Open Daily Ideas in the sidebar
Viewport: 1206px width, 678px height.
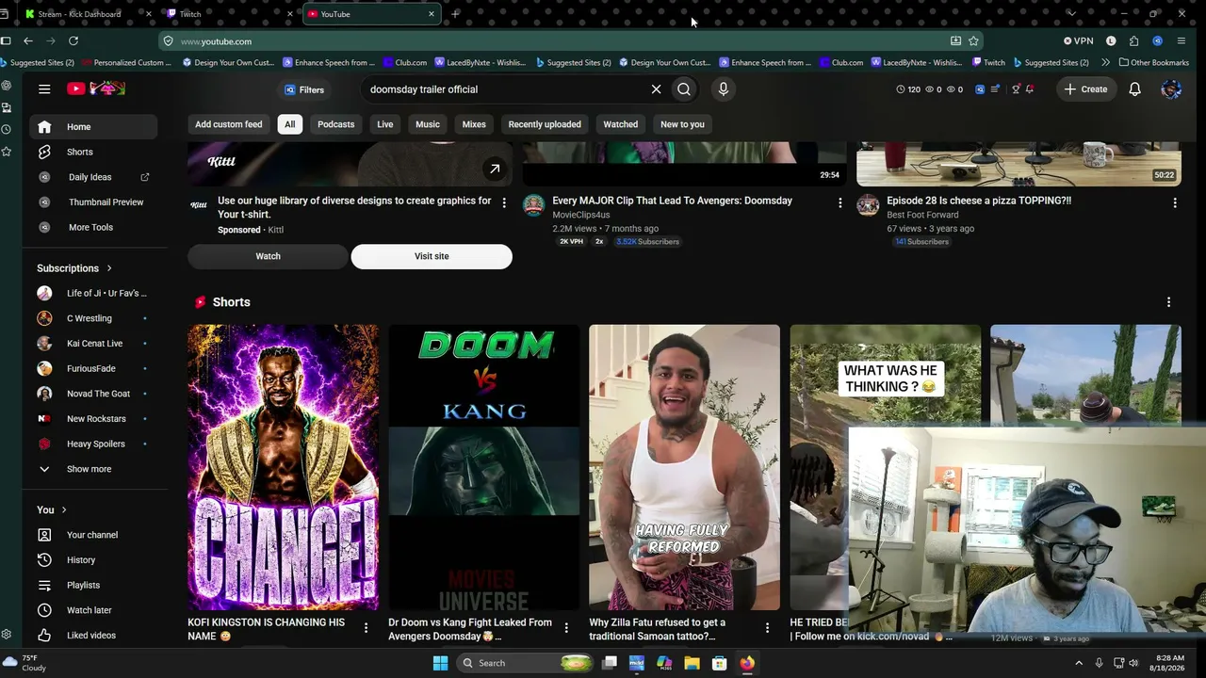tap(92, 177)
